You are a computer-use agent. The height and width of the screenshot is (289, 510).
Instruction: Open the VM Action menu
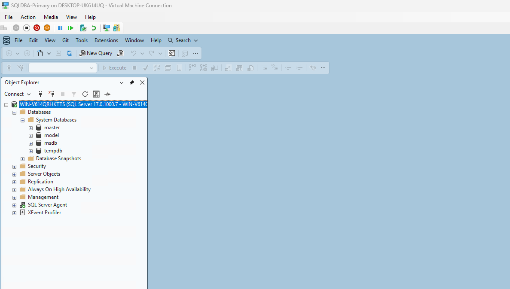point(28,17)
